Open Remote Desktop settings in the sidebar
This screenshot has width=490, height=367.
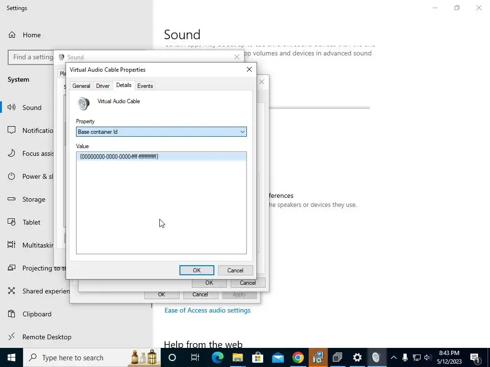39,337
